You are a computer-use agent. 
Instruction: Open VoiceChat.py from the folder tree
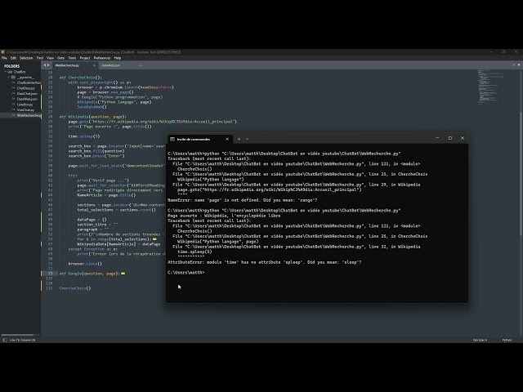(x=25, y=109)
